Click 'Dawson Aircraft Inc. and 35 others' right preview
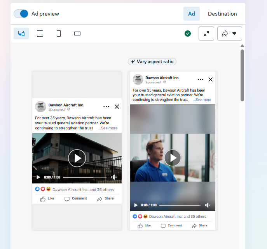 (x=178, y=217)
